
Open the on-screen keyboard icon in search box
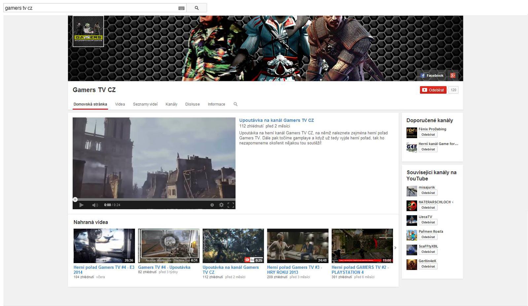[181, 8]
